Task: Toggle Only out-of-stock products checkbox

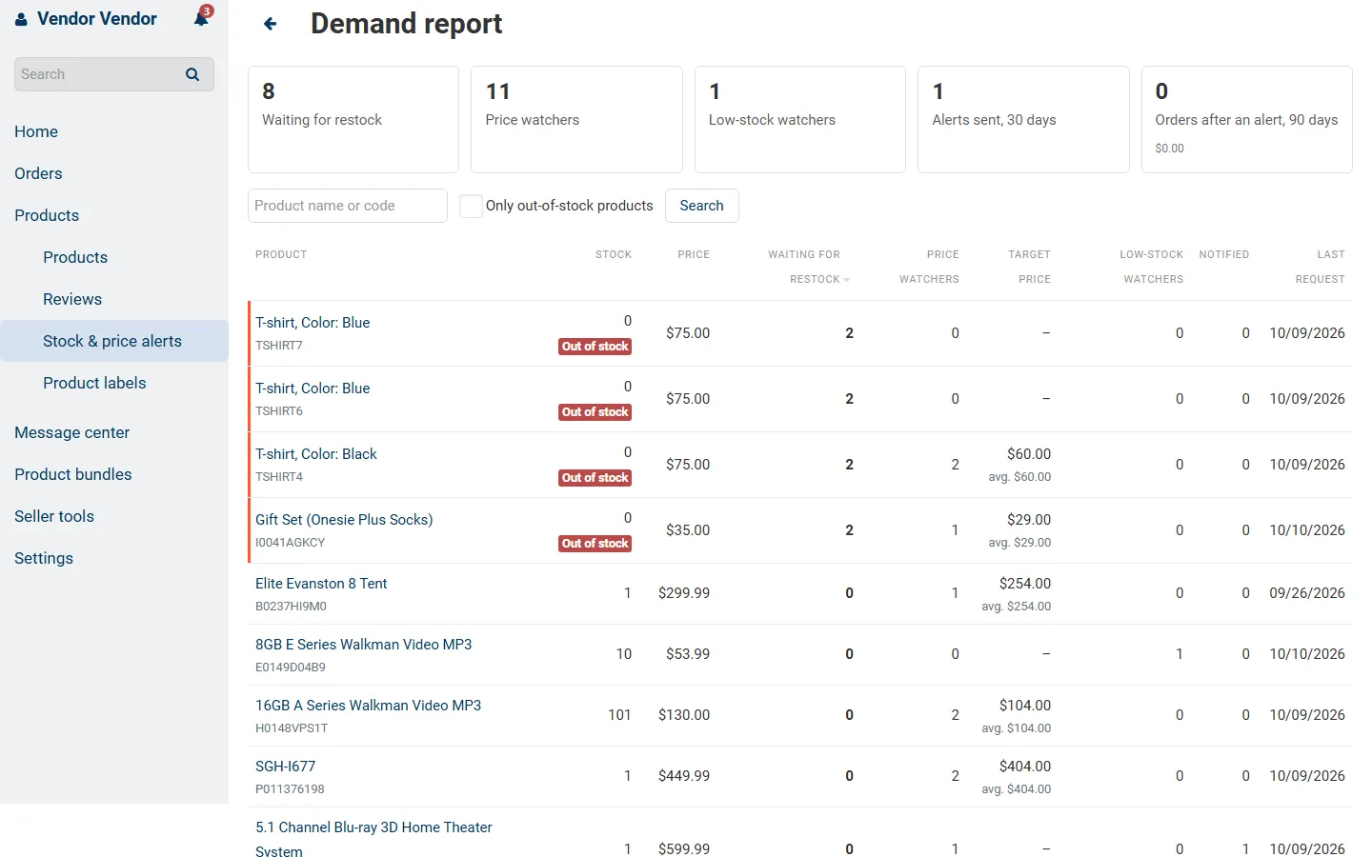Action: pos(471,206)
